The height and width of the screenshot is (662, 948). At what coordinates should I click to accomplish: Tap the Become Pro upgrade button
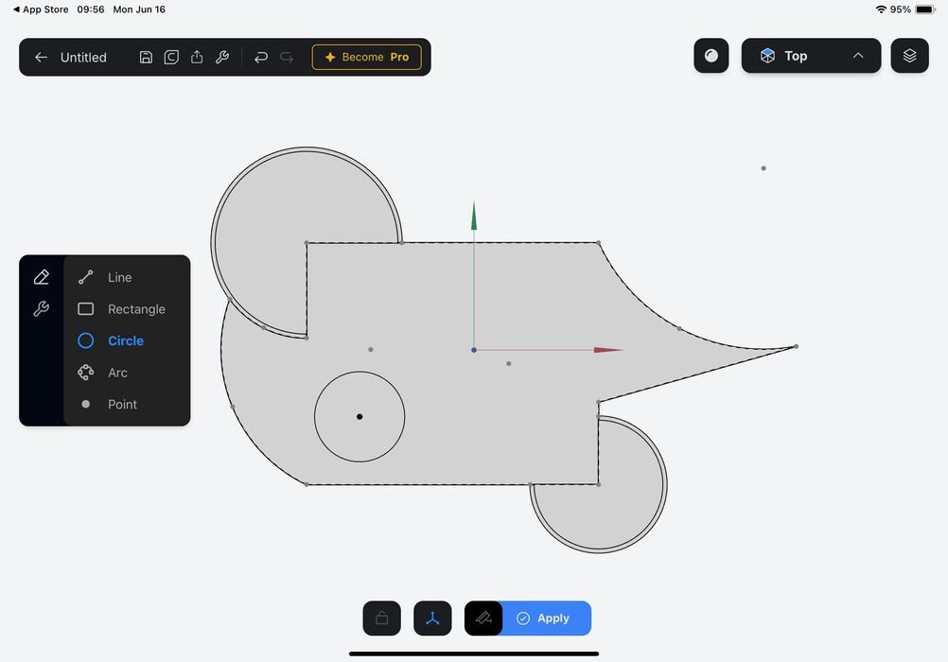click(x=366, y=57)
